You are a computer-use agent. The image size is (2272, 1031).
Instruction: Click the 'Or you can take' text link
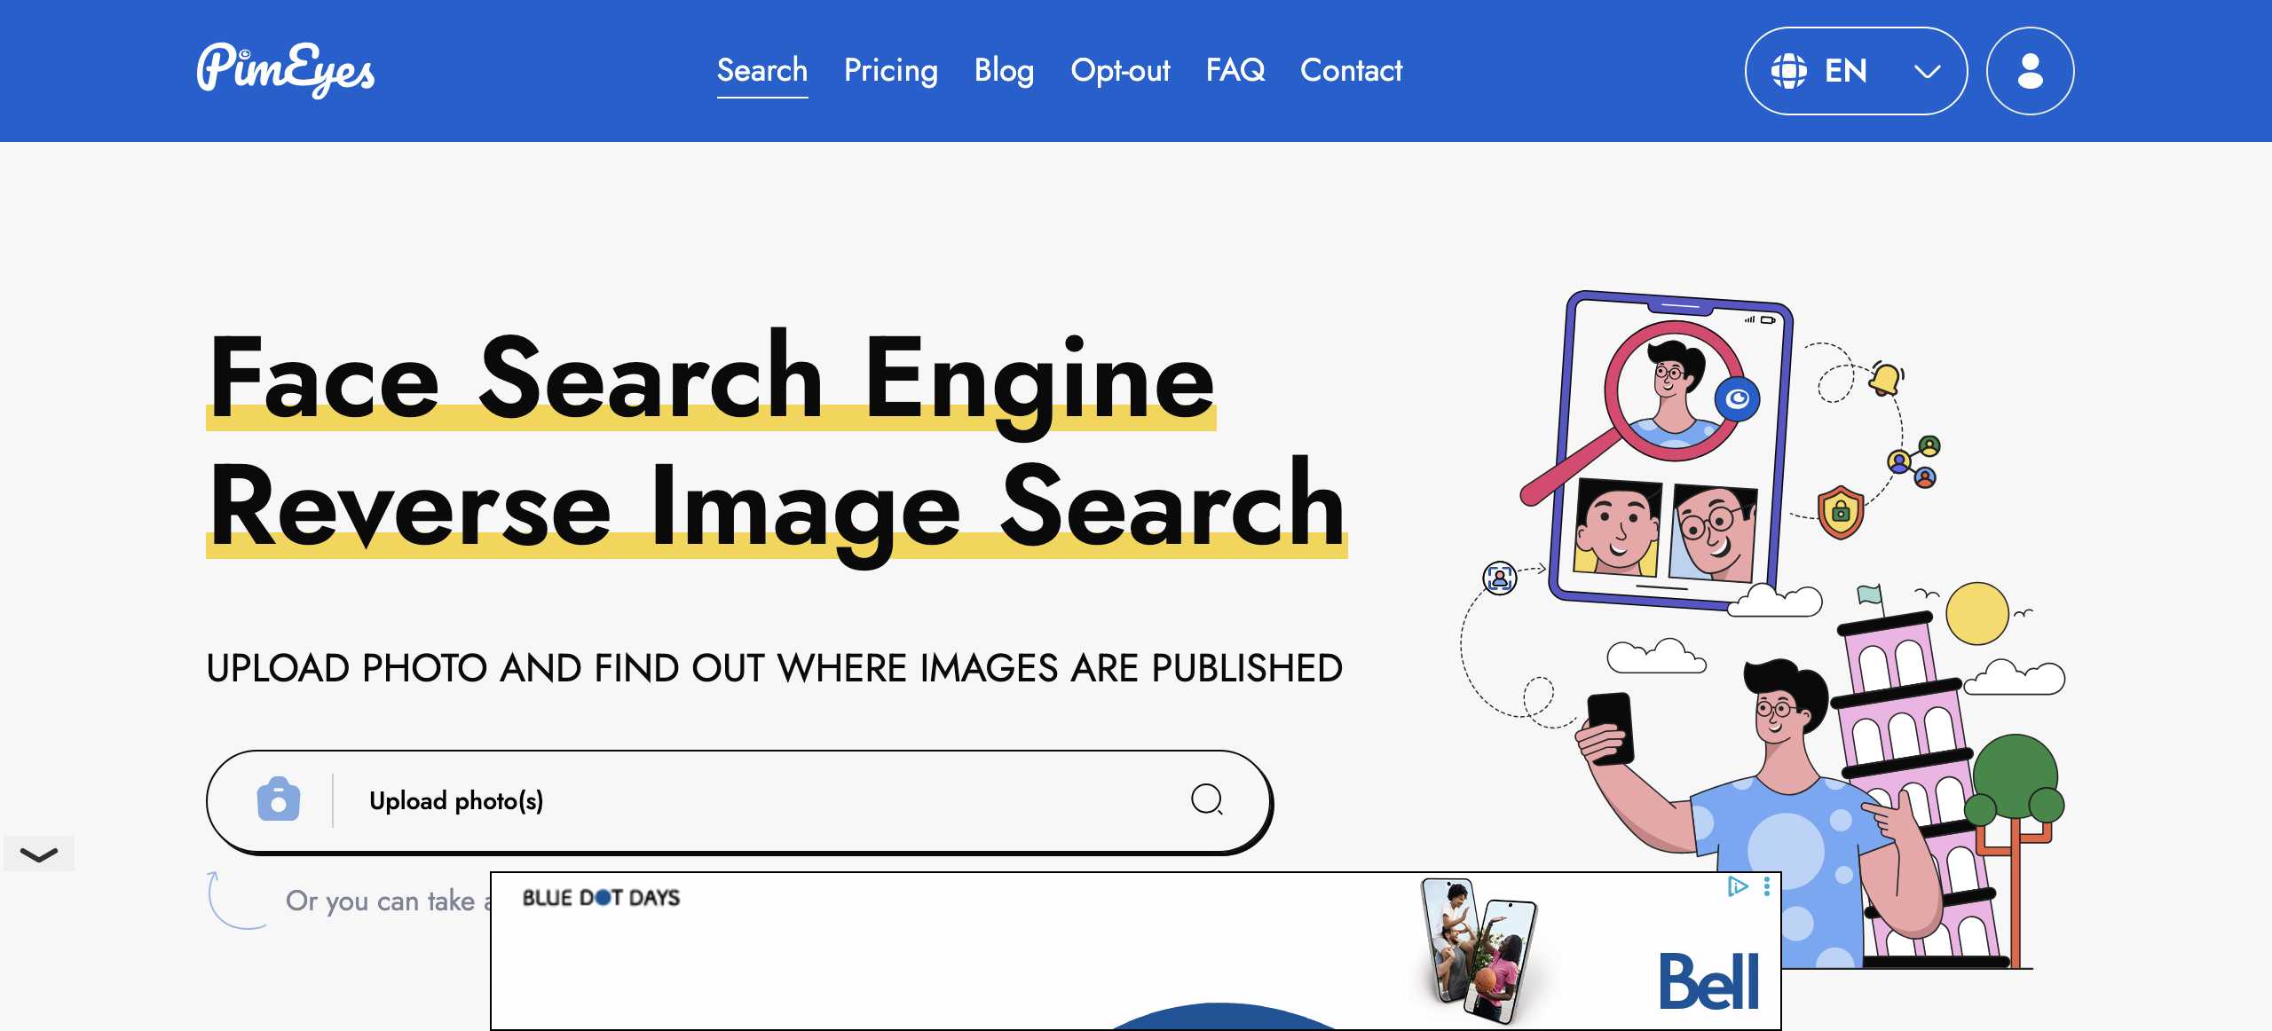pyautogui.click(x=382, y=901)
